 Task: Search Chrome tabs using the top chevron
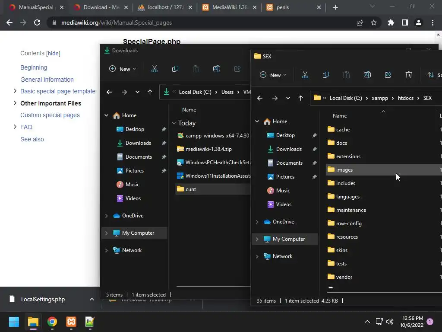pyautogui.click(x=373, y=6)
